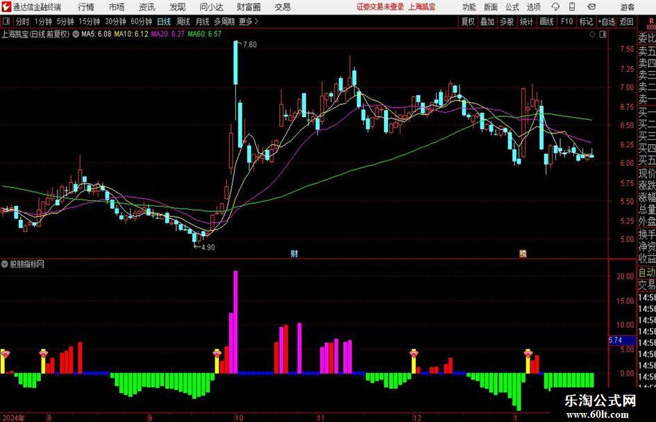Click the diamond signal marker before December
Image resolution: width=656 pixels, height=422 pixels.
pyautogui.click(x=414, y=354)
